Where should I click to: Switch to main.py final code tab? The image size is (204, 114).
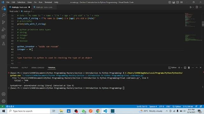(19, 7)
